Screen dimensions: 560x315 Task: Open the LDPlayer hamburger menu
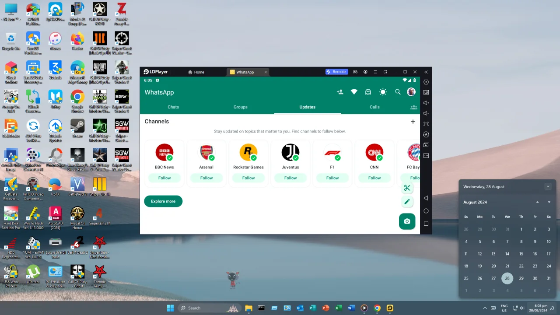pyautogui.click(x=375, y=72)
